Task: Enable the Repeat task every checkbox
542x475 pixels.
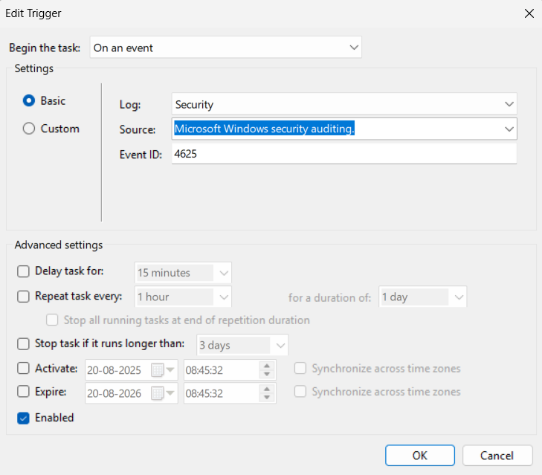Action: pos(24,297)
